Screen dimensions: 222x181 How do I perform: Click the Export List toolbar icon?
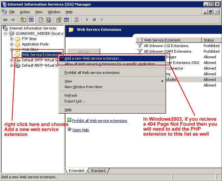tap(49, 20)
